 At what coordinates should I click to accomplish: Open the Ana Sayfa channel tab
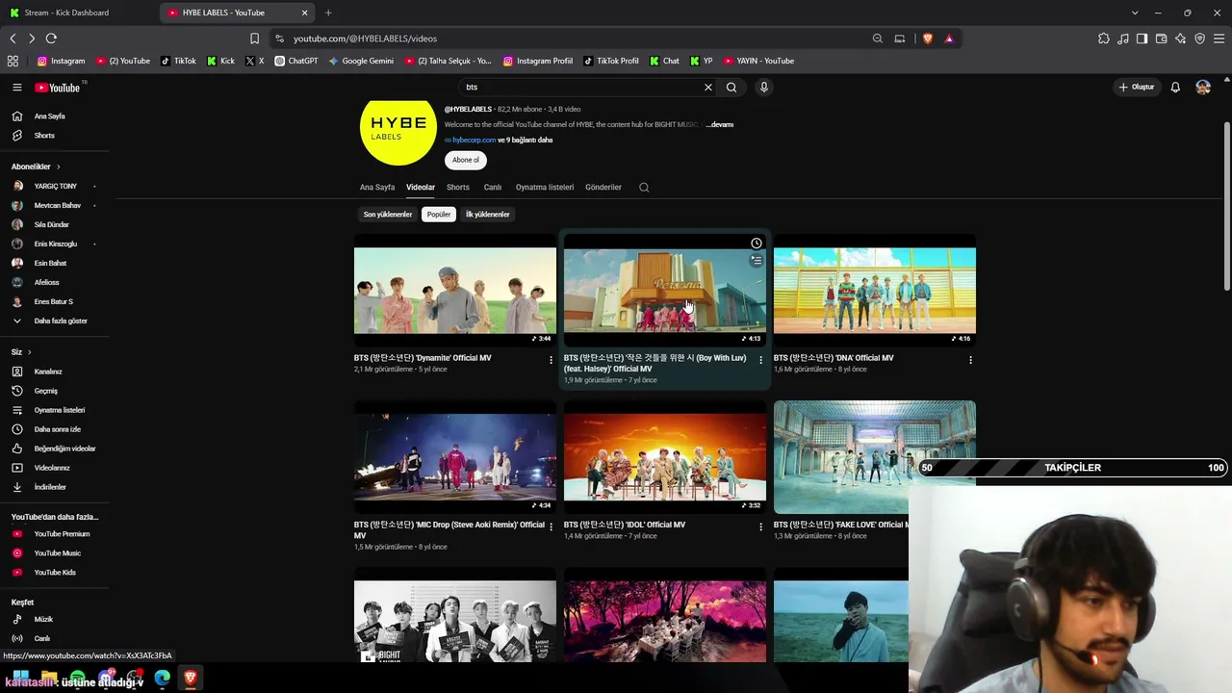pos(377,188)
